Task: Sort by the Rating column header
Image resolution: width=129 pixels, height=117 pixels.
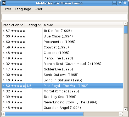Action: click(x=33, y=25)
